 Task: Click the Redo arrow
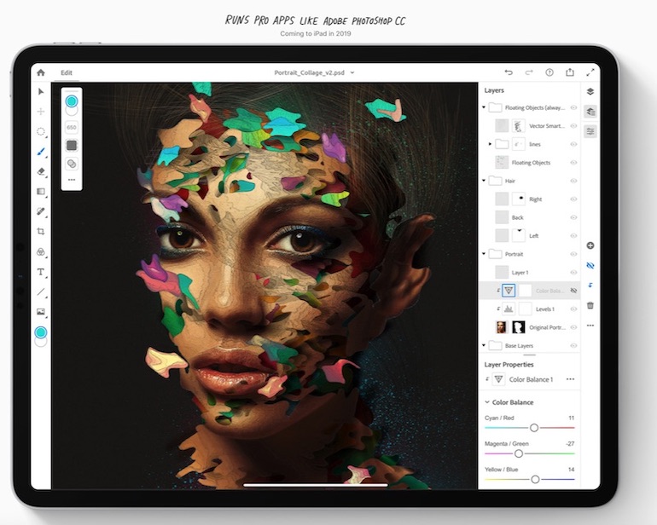point(529,72)
